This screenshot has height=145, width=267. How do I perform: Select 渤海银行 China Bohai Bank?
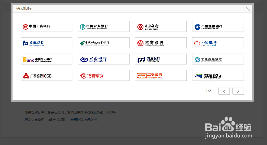click(x=218, y=75)
